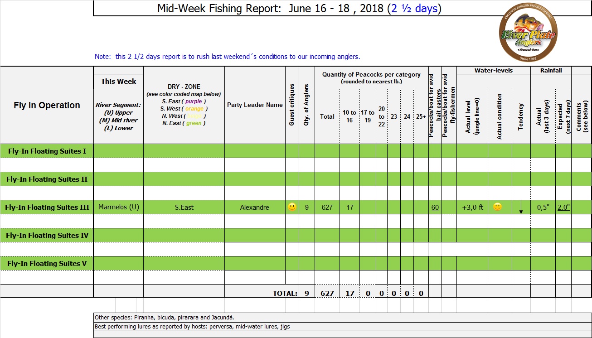
Task: Select the purple S. East legend color
Action: coord(194,101)
